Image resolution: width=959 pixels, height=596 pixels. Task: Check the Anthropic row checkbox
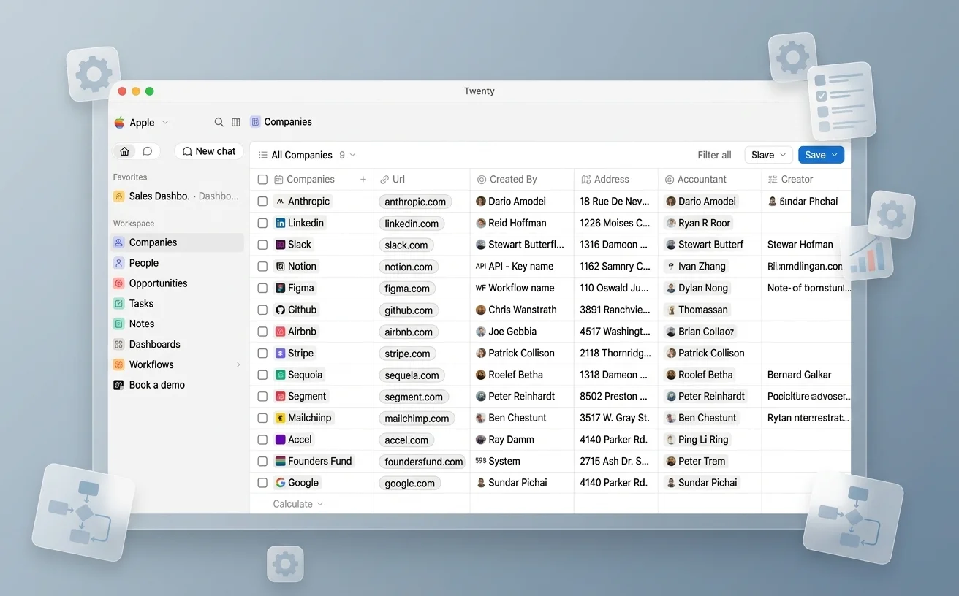[x=262, y=202]
